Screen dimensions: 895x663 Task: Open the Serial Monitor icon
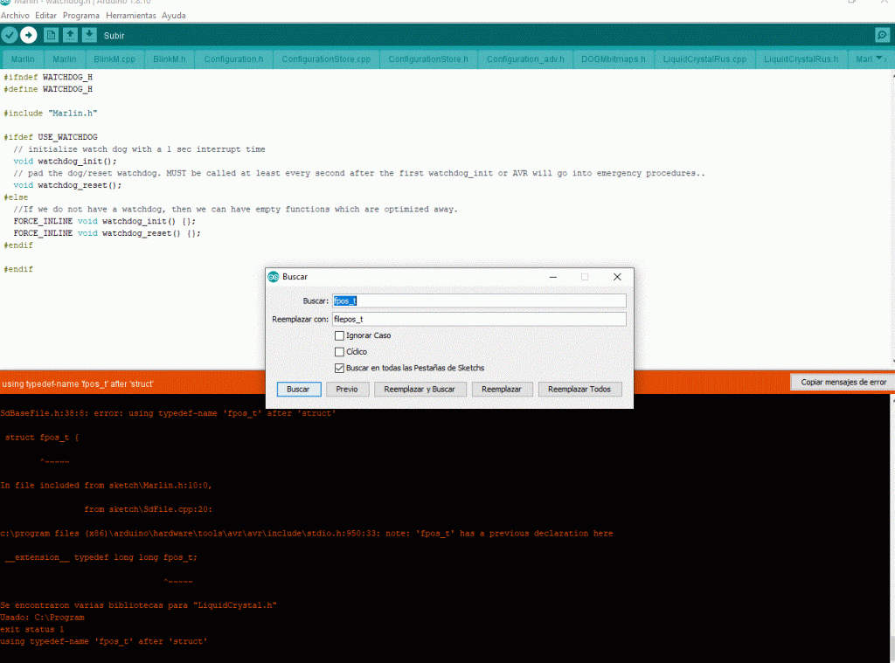click(882, 35)
